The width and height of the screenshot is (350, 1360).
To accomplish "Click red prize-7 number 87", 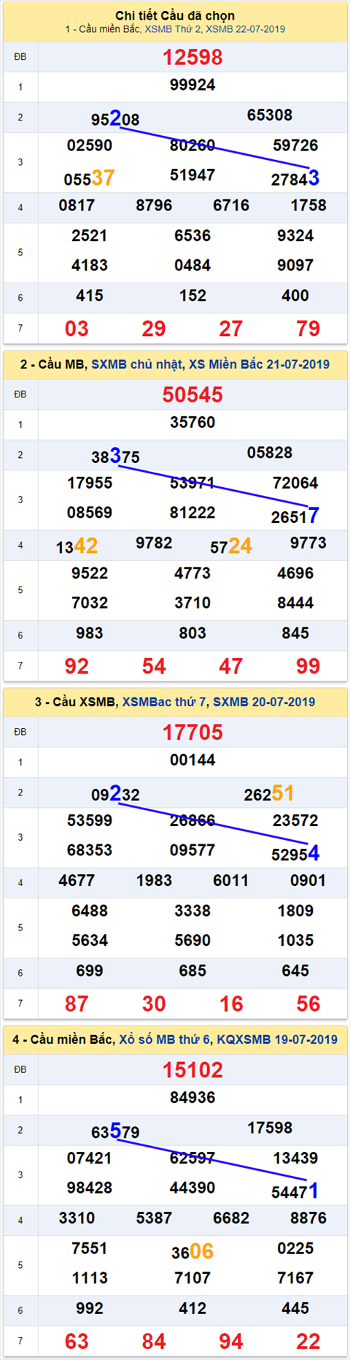I will click(77, 1004).
